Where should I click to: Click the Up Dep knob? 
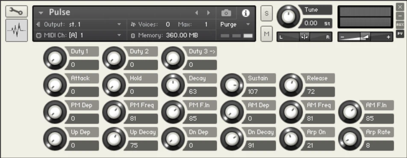pyautogui.click(x=55, y=139)
